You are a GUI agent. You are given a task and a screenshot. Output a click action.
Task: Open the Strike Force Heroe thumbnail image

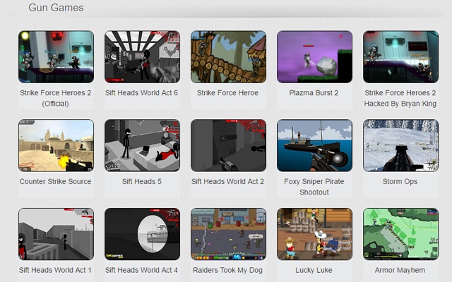point(228,57)
